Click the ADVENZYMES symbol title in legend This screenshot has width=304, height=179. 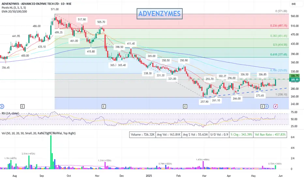(x=37, y=4)
